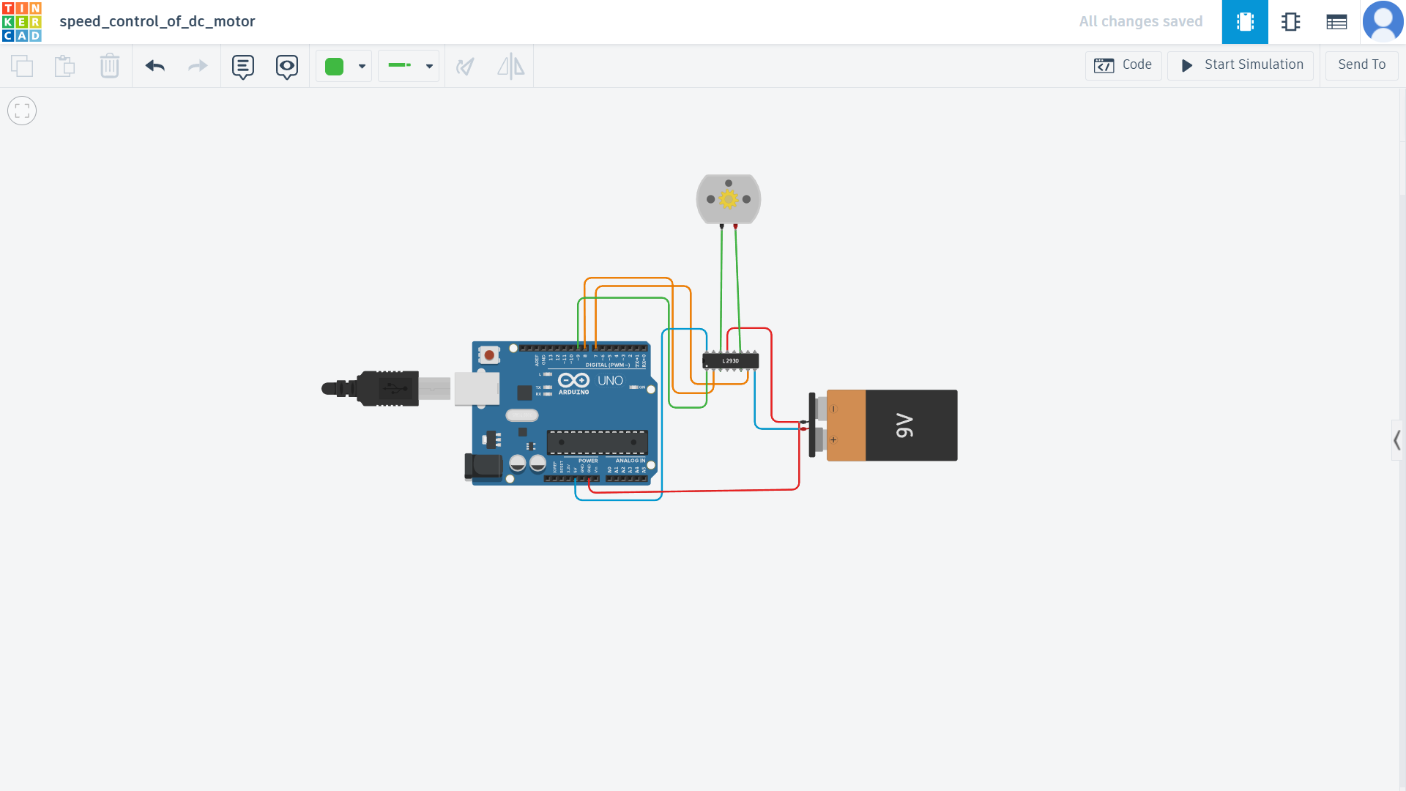The image size is (1406, 791).
Task: Click the Redo arrow icon
Action: point(198,66)
